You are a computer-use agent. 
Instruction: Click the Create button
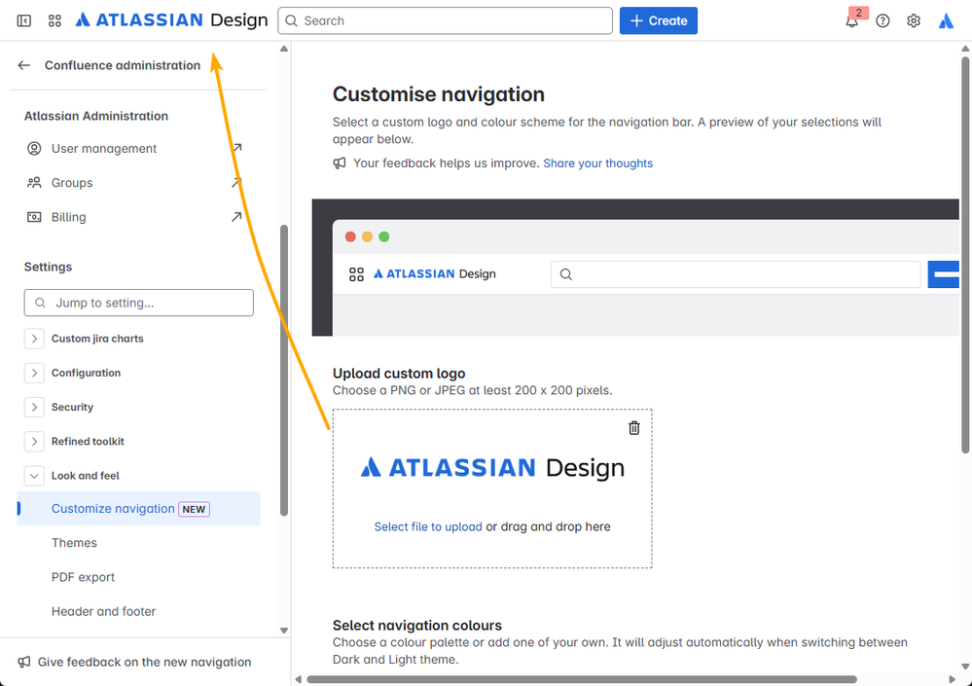659,20
